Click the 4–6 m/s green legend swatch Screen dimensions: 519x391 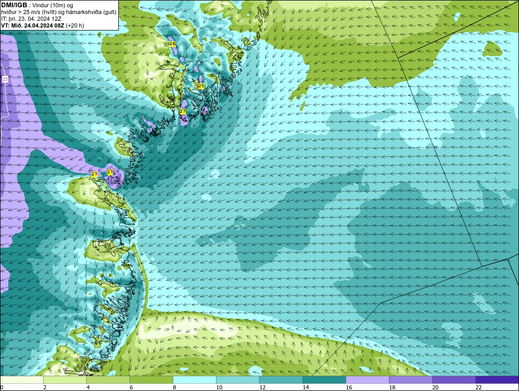click(x=108, y=380)
